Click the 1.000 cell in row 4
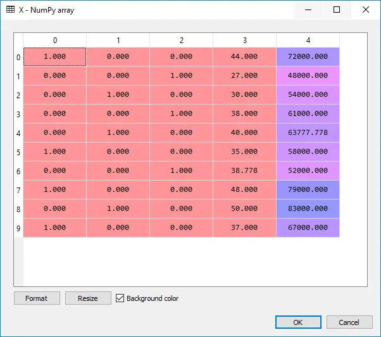Screen dimensions: 381x337 coord(118,132)
